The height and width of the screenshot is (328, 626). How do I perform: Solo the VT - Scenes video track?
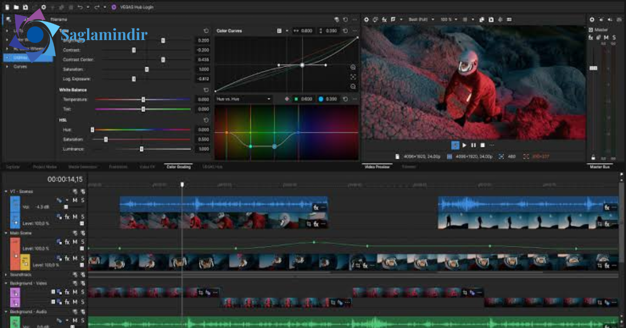[x=82, y=217]
